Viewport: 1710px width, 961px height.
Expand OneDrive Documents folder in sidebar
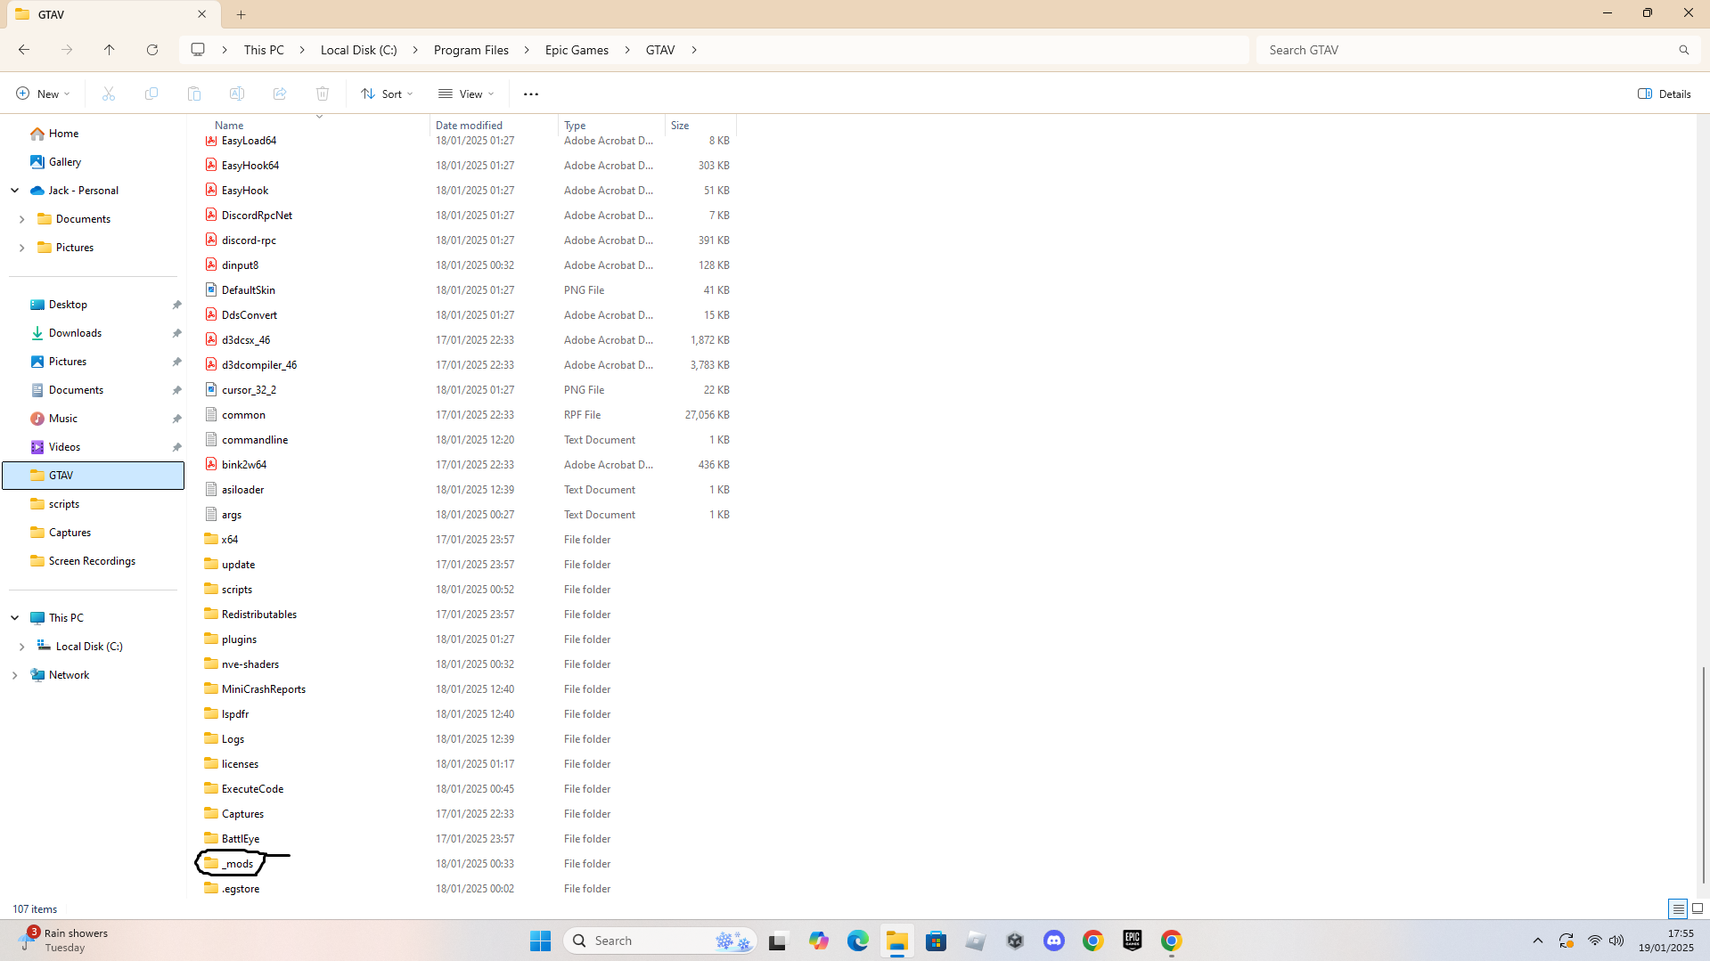22,219
